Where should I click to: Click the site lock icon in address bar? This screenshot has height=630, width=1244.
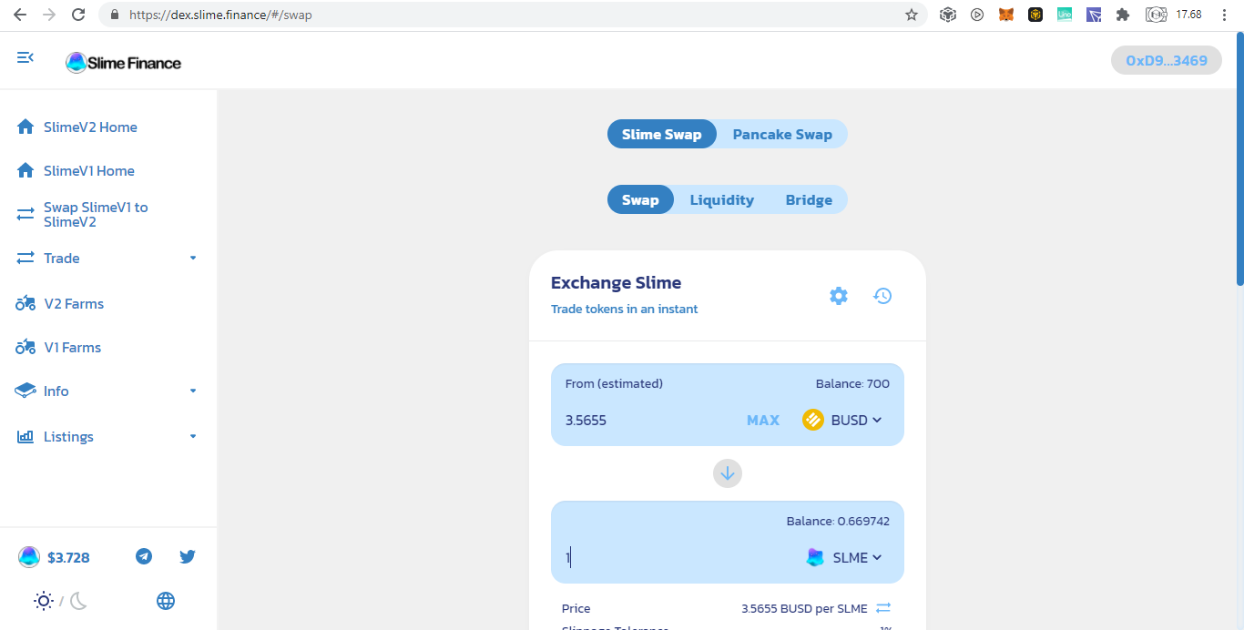pos(115,15)
